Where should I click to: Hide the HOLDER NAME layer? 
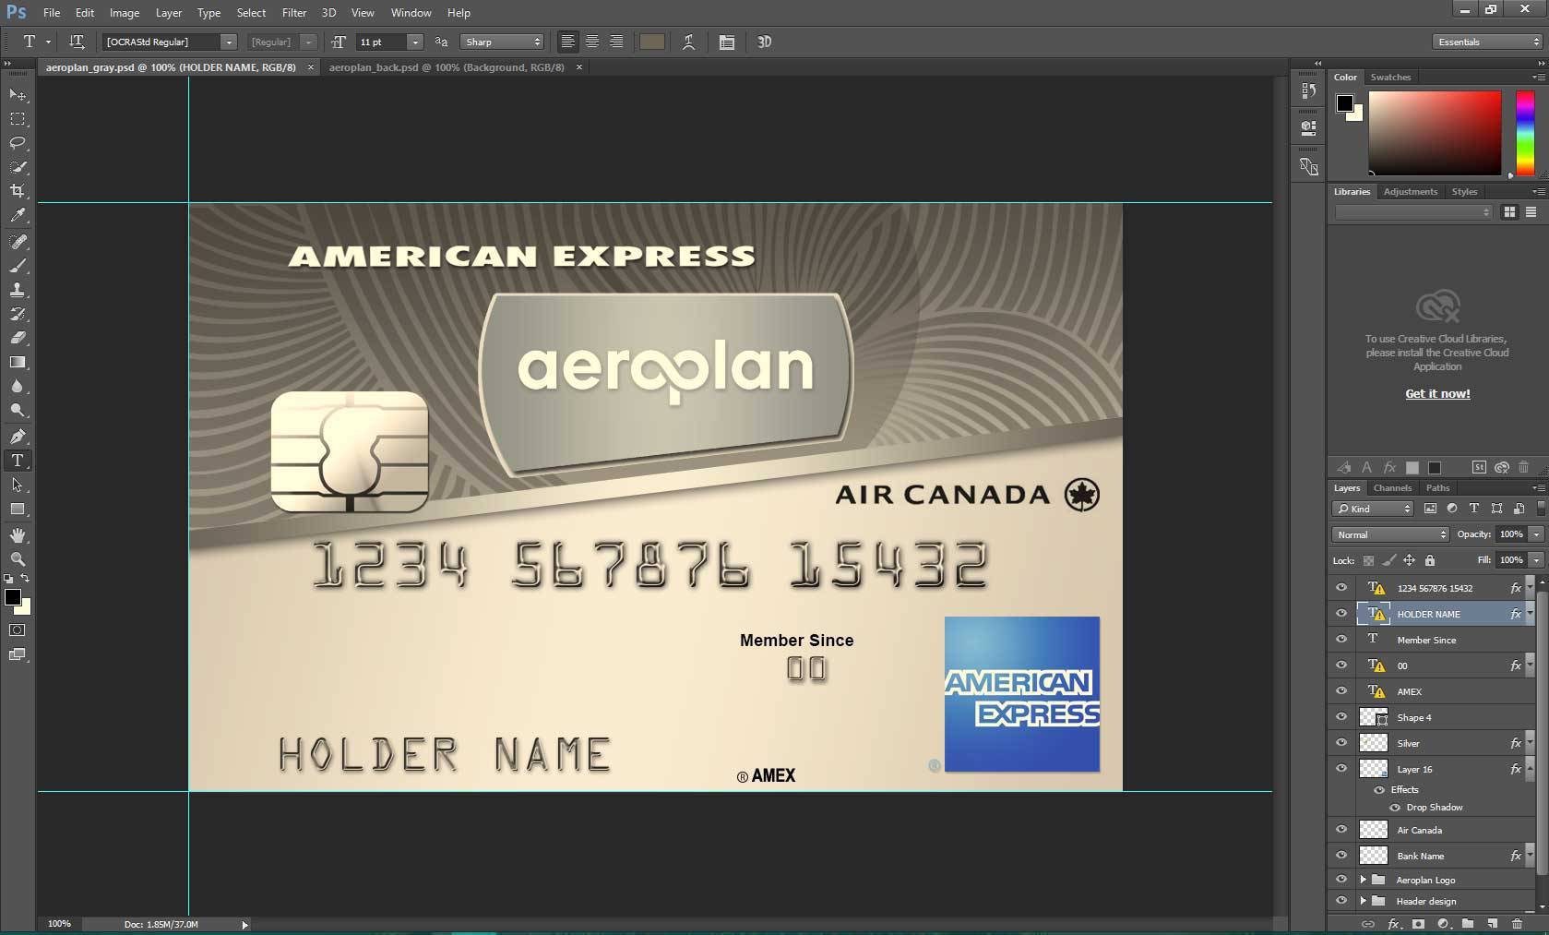click(1341, 614)
